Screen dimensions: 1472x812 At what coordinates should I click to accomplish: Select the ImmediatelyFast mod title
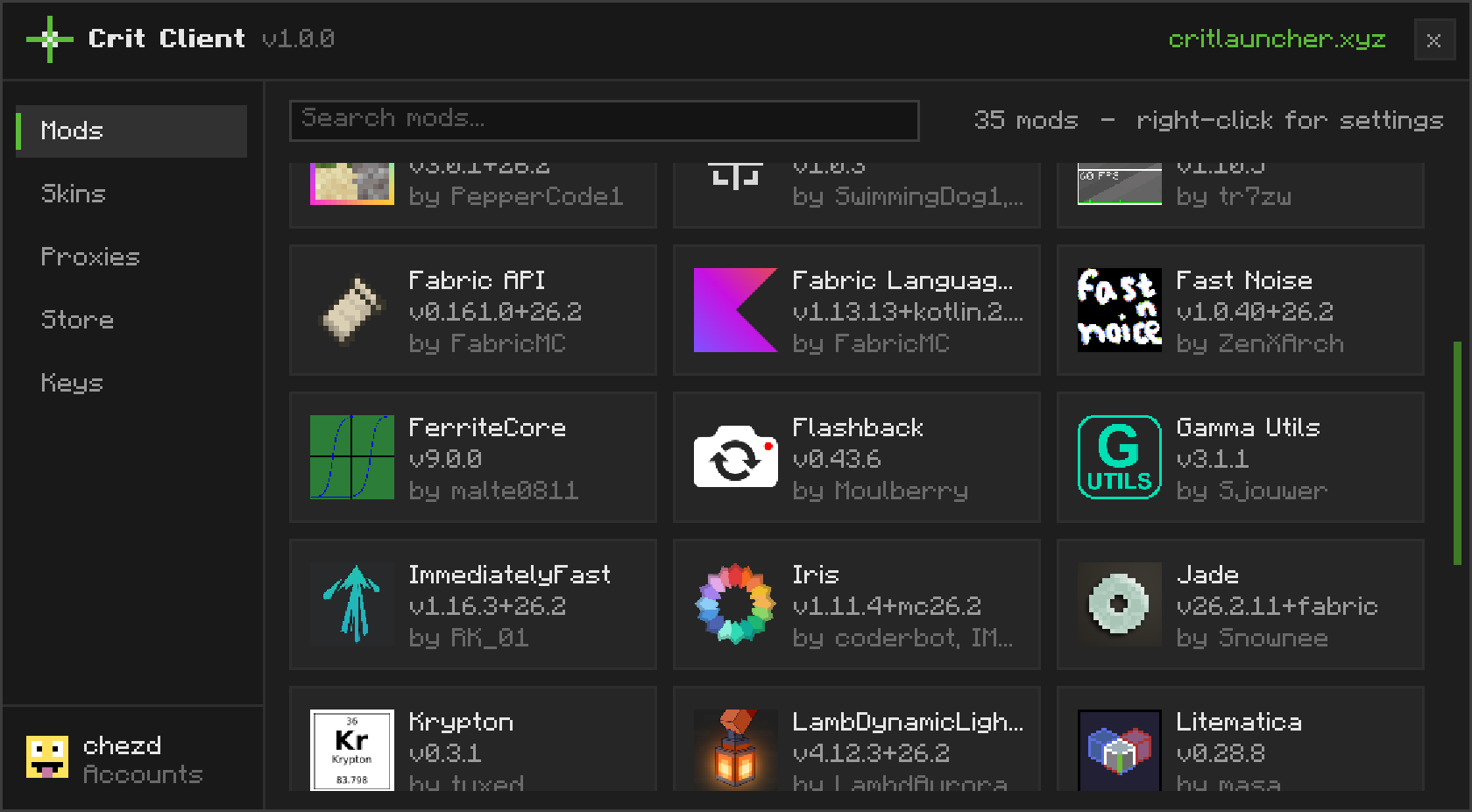[510, 575]
